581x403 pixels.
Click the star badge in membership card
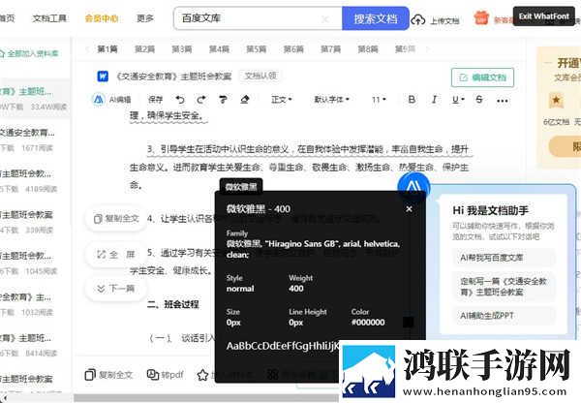coord(556,100)
